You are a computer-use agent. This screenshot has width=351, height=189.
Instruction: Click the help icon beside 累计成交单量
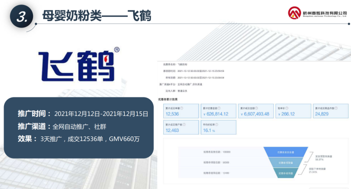tap(182, 108)
